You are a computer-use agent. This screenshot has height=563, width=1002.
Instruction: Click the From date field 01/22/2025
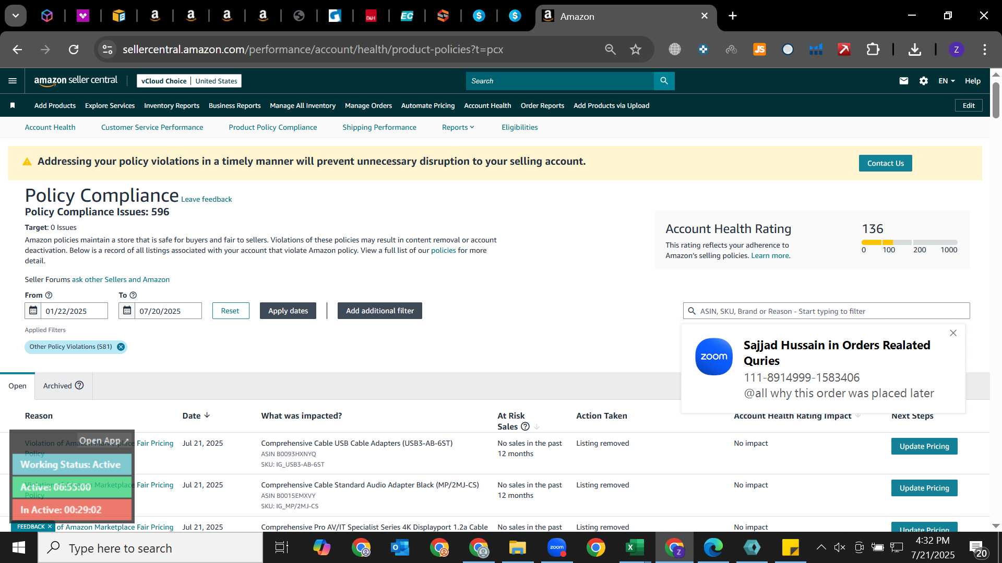pos(74,311)
